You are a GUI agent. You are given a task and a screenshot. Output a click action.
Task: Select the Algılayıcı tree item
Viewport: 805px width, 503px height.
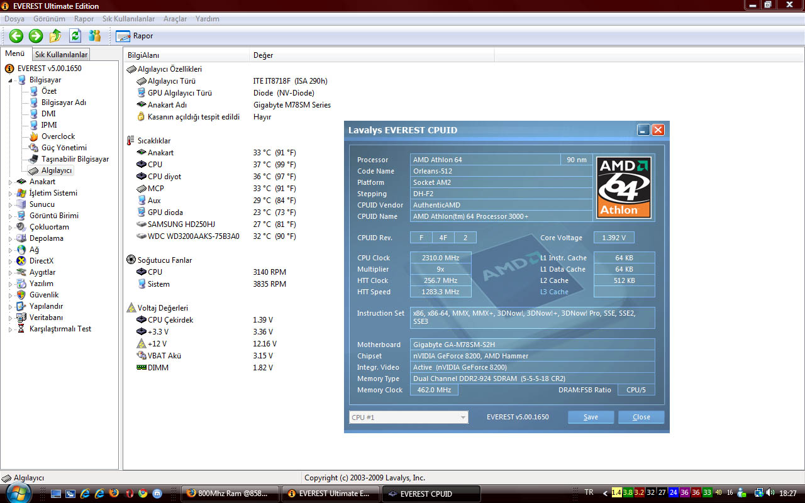pyautogui.click(x=57, y=170)
